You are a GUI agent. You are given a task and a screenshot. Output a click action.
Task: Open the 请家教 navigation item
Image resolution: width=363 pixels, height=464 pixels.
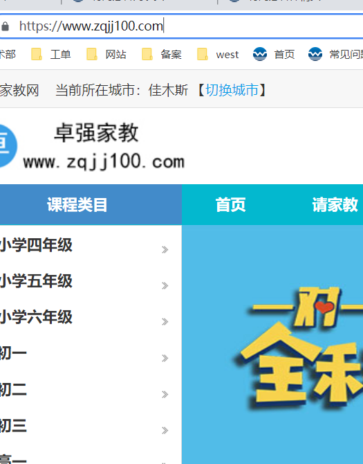(x=335, y=205)
